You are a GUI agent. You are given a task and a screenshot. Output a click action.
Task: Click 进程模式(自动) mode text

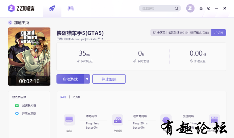pyautogui.click(x=200, y=33)
